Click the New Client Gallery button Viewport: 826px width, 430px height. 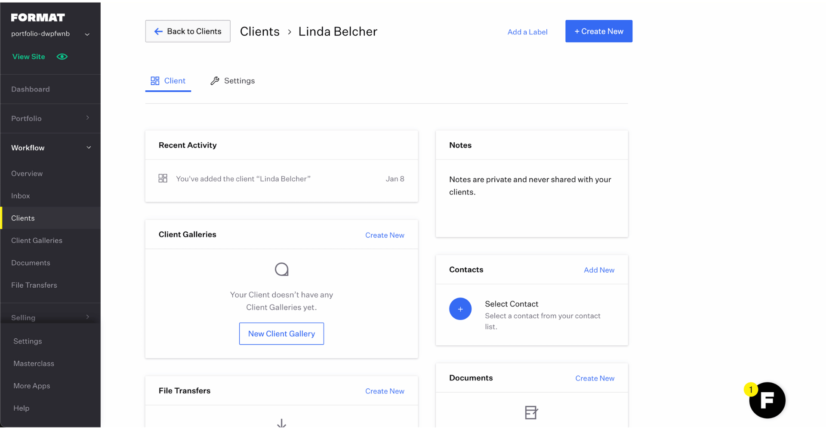[x=281, y=334]
